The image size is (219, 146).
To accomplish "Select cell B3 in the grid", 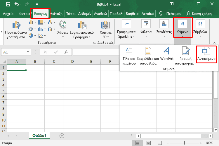I will coord(35,79).
